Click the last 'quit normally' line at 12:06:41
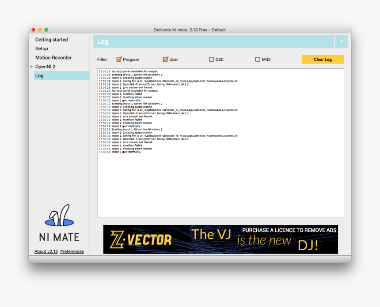Screen dimensions: 380x307 120,152
